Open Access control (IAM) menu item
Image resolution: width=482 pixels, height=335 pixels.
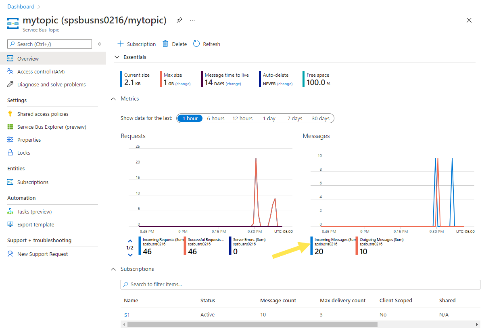pos(41,71)
